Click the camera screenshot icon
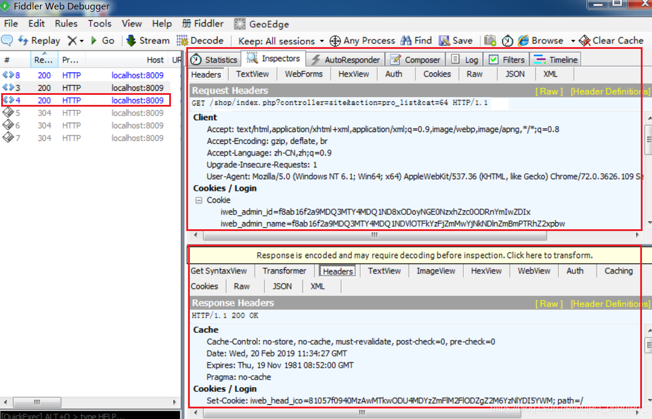Image resolution: width=652 pixels, height=419 pixels. pyautogui.click(x=490, y=40)
